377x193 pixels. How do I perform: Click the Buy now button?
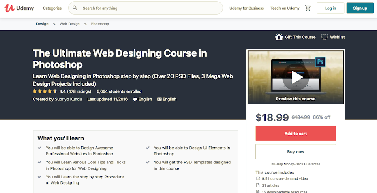coord(296,152)
